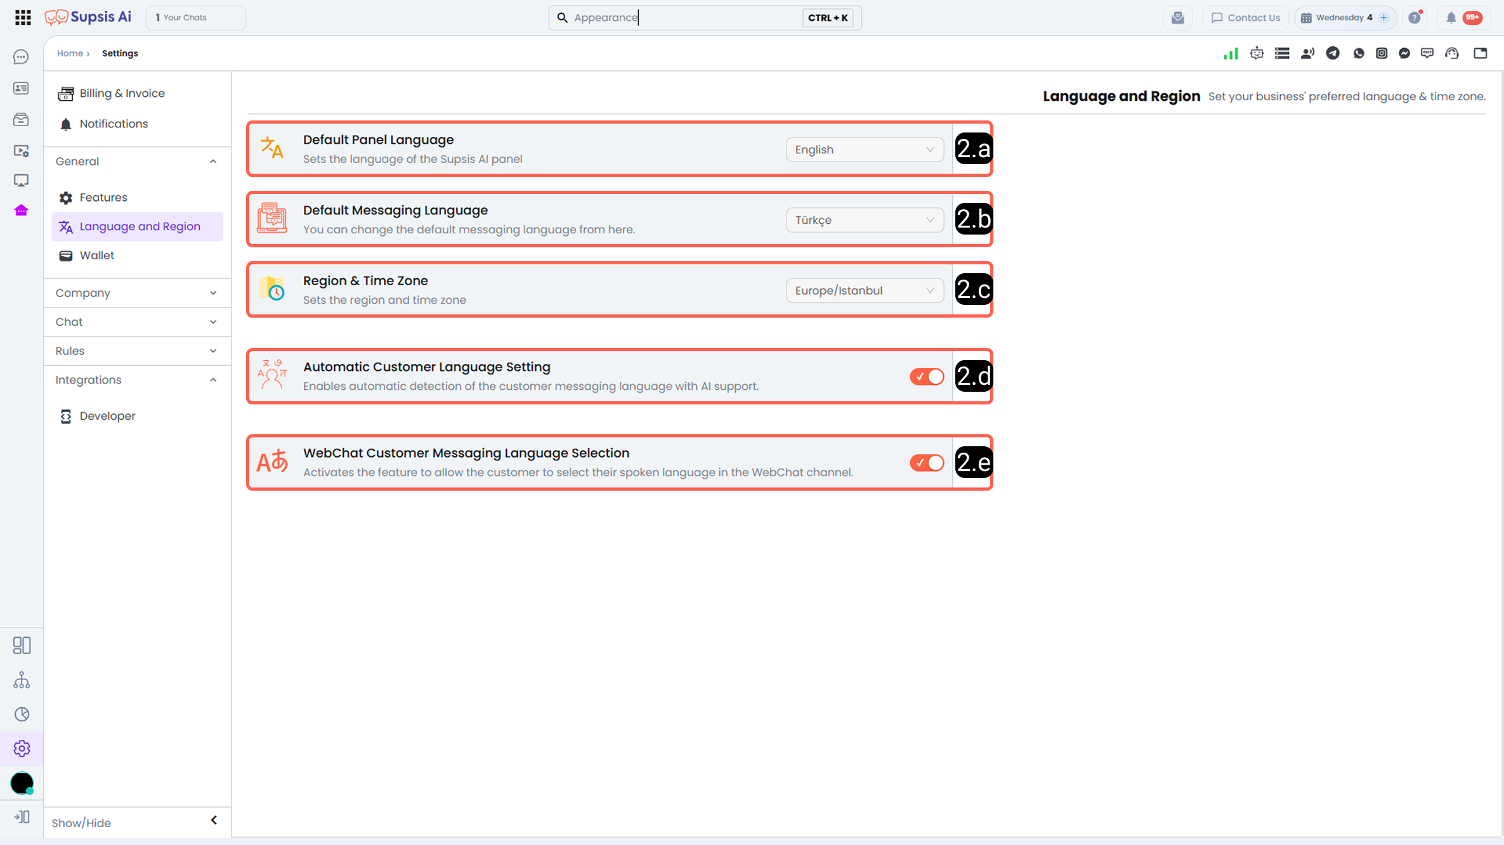
Task: Open the contact card icon in left rail
Action: [x=21, y=88]
